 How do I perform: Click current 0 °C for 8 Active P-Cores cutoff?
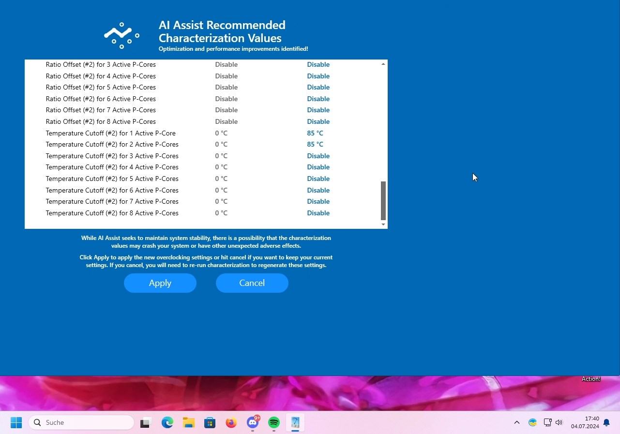221,213
